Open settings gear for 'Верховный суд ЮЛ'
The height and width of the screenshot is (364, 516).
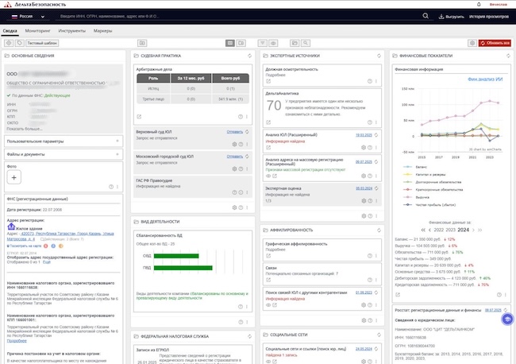(x=235, y=144)
